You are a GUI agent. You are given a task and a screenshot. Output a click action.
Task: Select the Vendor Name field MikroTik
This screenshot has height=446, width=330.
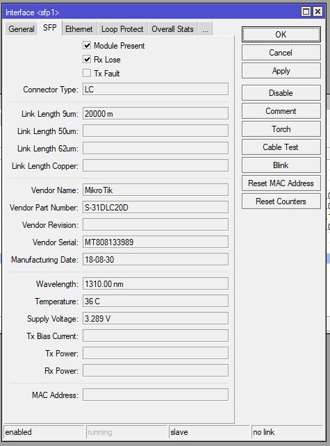(156, 190)
